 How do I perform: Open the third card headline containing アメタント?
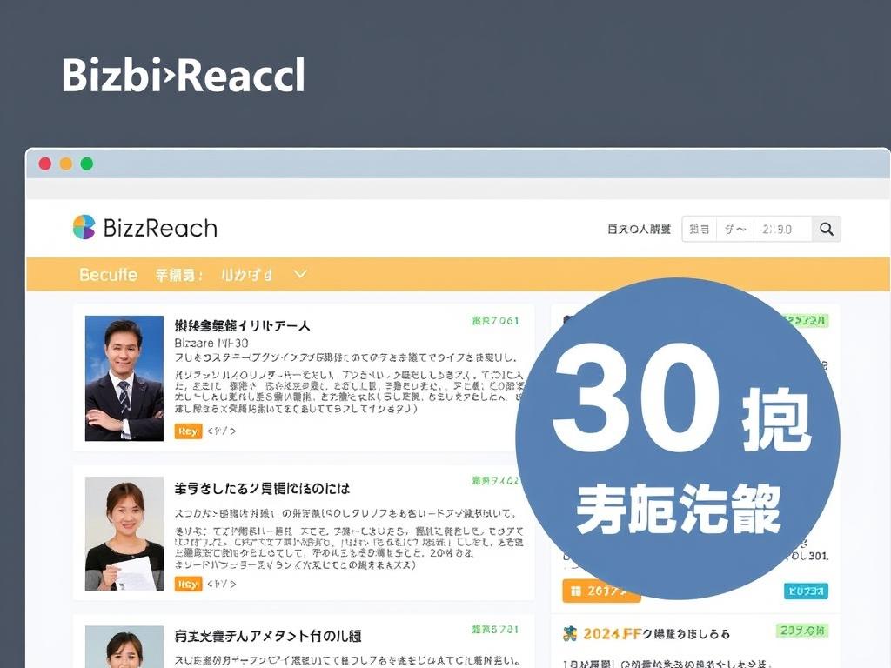pos(268,636)
